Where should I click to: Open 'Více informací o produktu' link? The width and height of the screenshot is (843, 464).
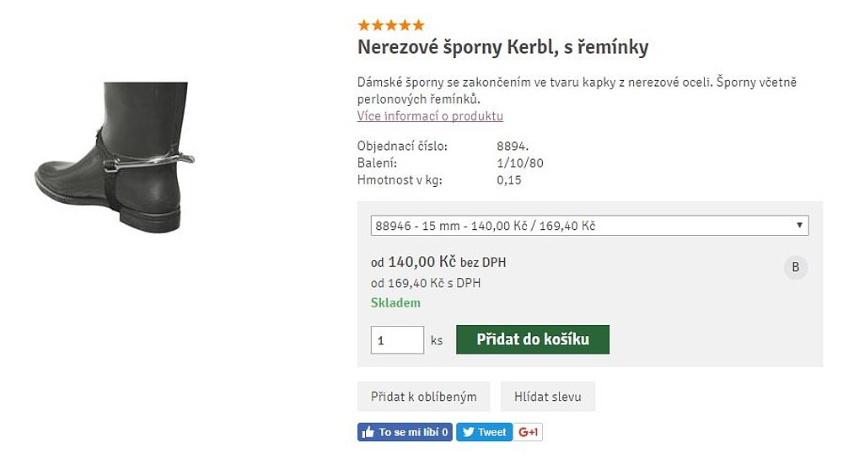point(430,116)
